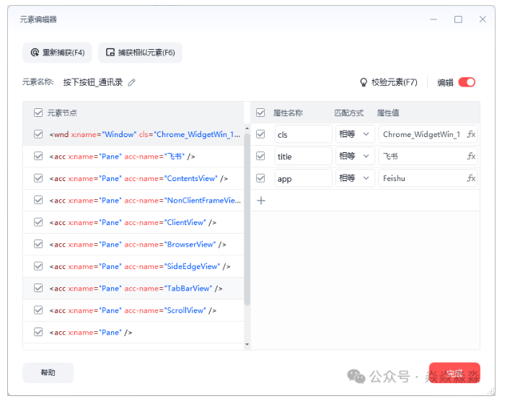The image size is (515, 404).
Task: Click the 捕获相似元素(F6) button
Action: point(140,53)
